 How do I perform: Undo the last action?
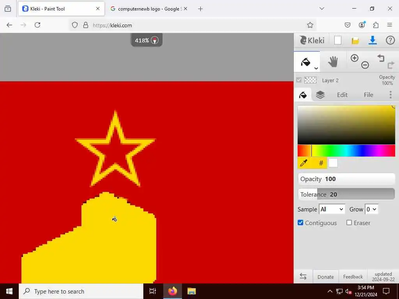click(x=381, y=58)
